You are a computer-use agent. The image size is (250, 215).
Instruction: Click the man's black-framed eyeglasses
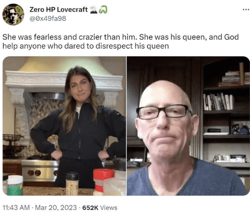[x=164, y=112]
